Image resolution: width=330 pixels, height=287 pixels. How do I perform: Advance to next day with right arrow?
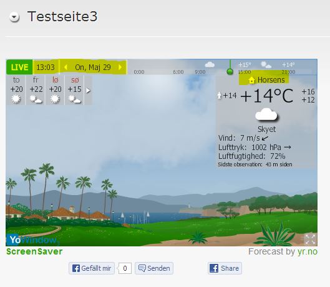tap(120, 68)
